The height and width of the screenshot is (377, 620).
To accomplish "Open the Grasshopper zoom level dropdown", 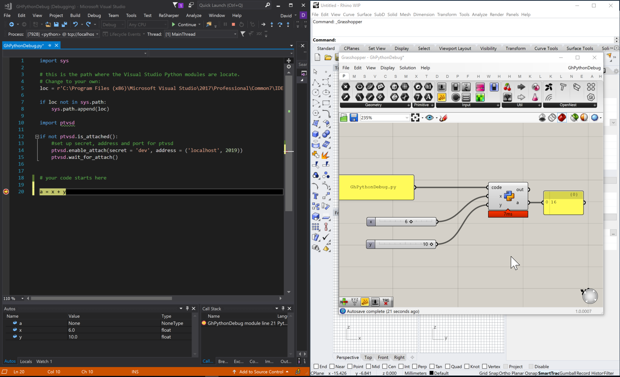I will click(x=407, y=118).
